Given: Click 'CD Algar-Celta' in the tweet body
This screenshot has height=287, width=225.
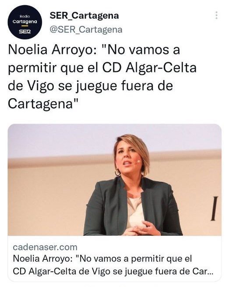Looking at the screenshot, I should [x=149, y=68].
